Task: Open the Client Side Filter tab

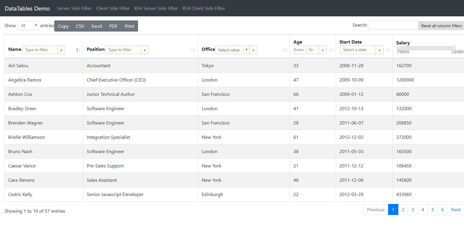Action: point(113,8)
